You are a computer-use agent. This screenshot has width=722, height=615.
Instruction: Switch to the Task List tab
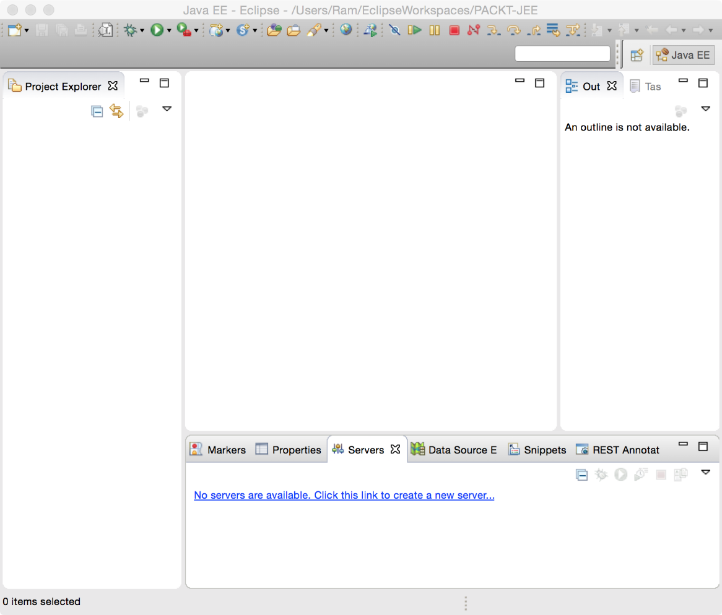click(646, 87)
